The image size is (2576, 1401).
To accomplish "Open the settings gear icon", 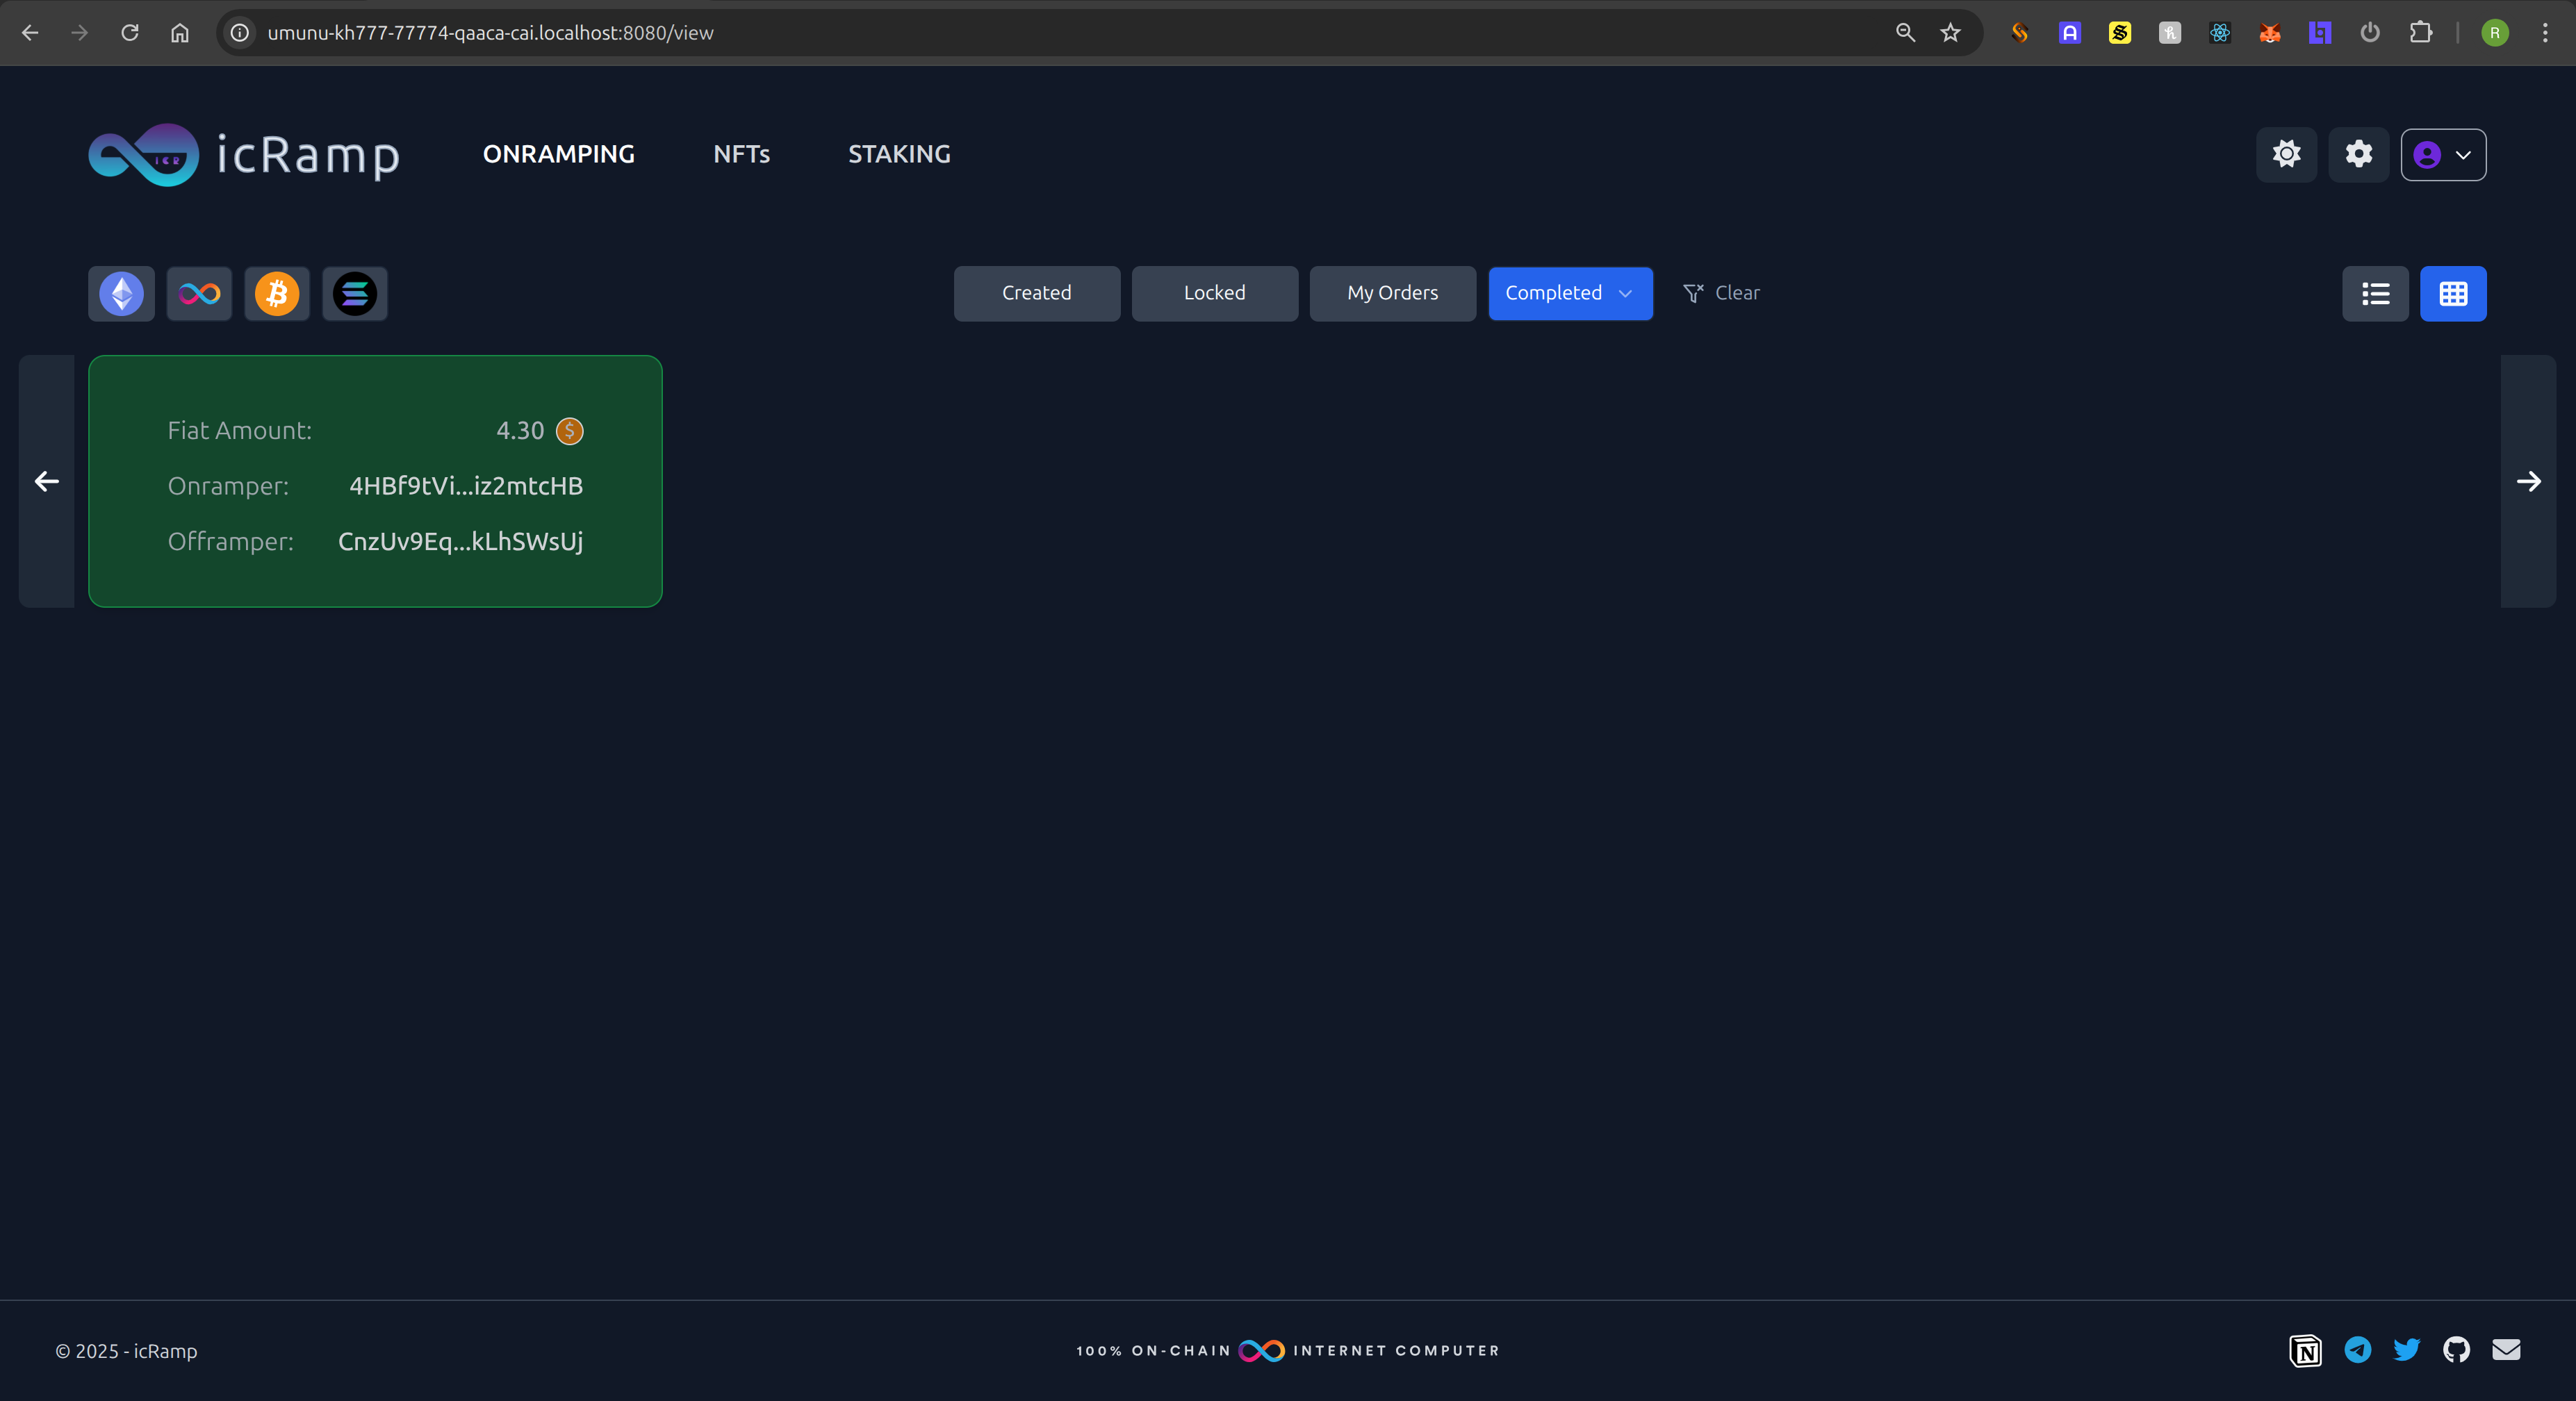I will 2358,155.
